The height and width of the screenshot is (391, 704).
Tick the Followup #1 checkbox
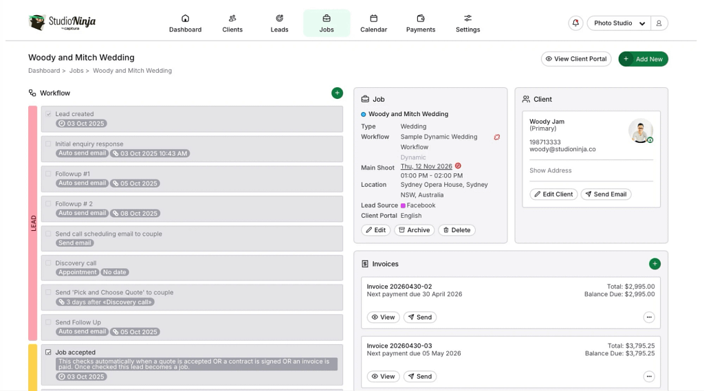49,174
